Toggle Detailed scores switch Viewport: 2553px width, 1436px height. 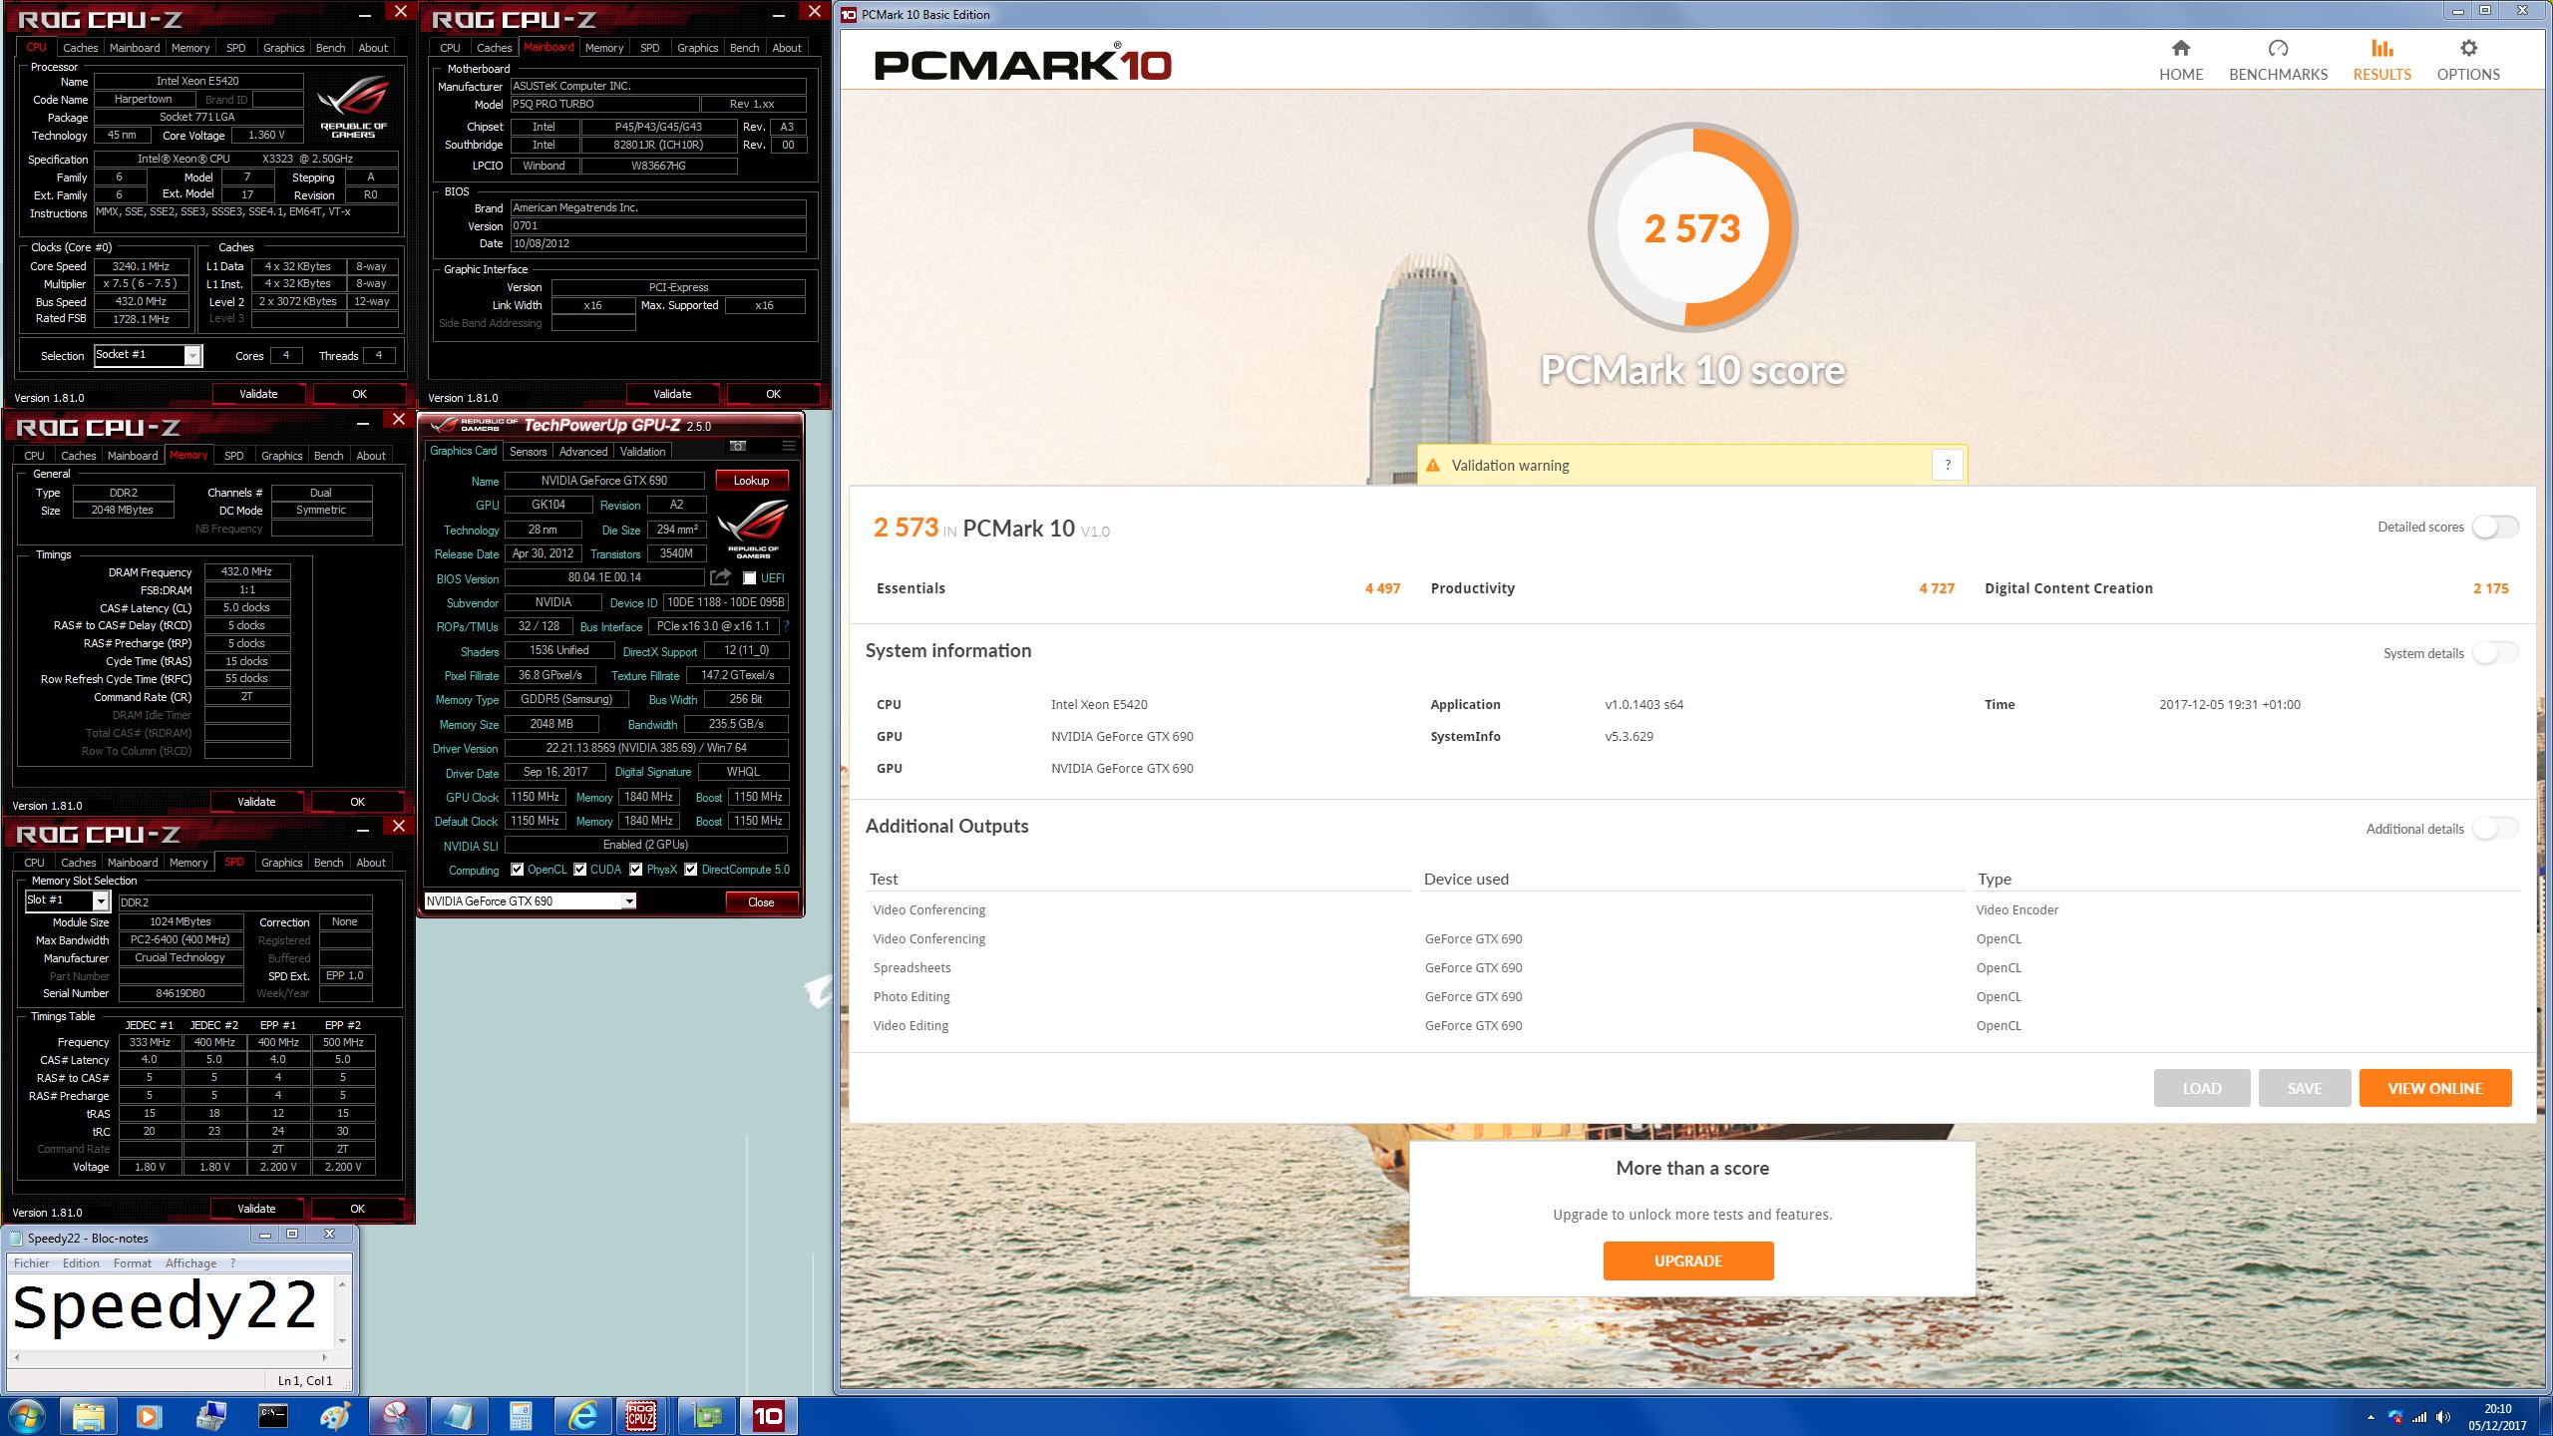pyautogui.click(x=2496, y=527)
